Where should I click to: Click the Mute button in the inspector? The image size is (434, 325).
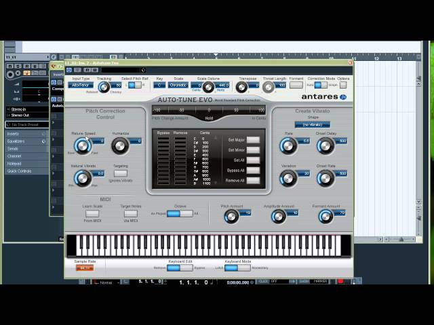[x=10, y=66]
